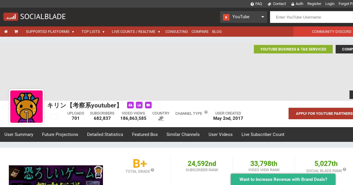Open the COMPARE menu item
Viewport: 353px width, 185px height.
click(x=200, y=32)
